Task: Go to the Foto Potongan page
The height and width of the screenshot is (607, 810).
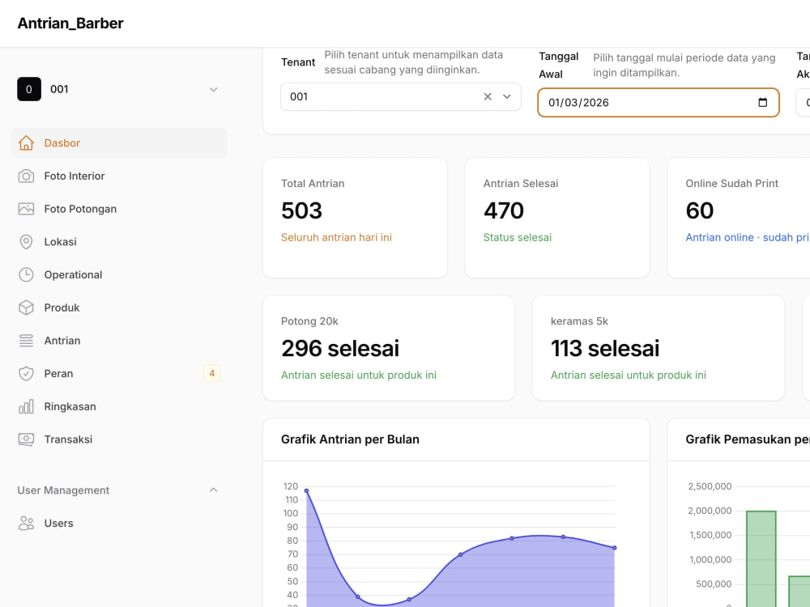Action: 119,209
